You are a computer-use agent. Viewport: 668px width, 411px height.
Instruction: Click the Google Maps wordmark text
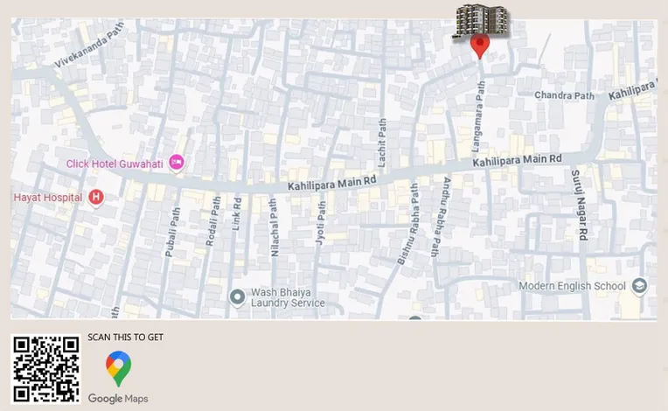pyautogui.click(x=118, y=399)
